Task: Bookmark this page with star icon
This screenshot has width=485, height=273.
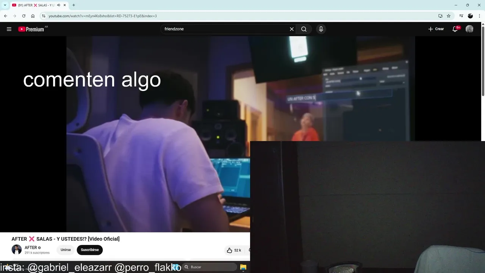Action: pos(449,16)
